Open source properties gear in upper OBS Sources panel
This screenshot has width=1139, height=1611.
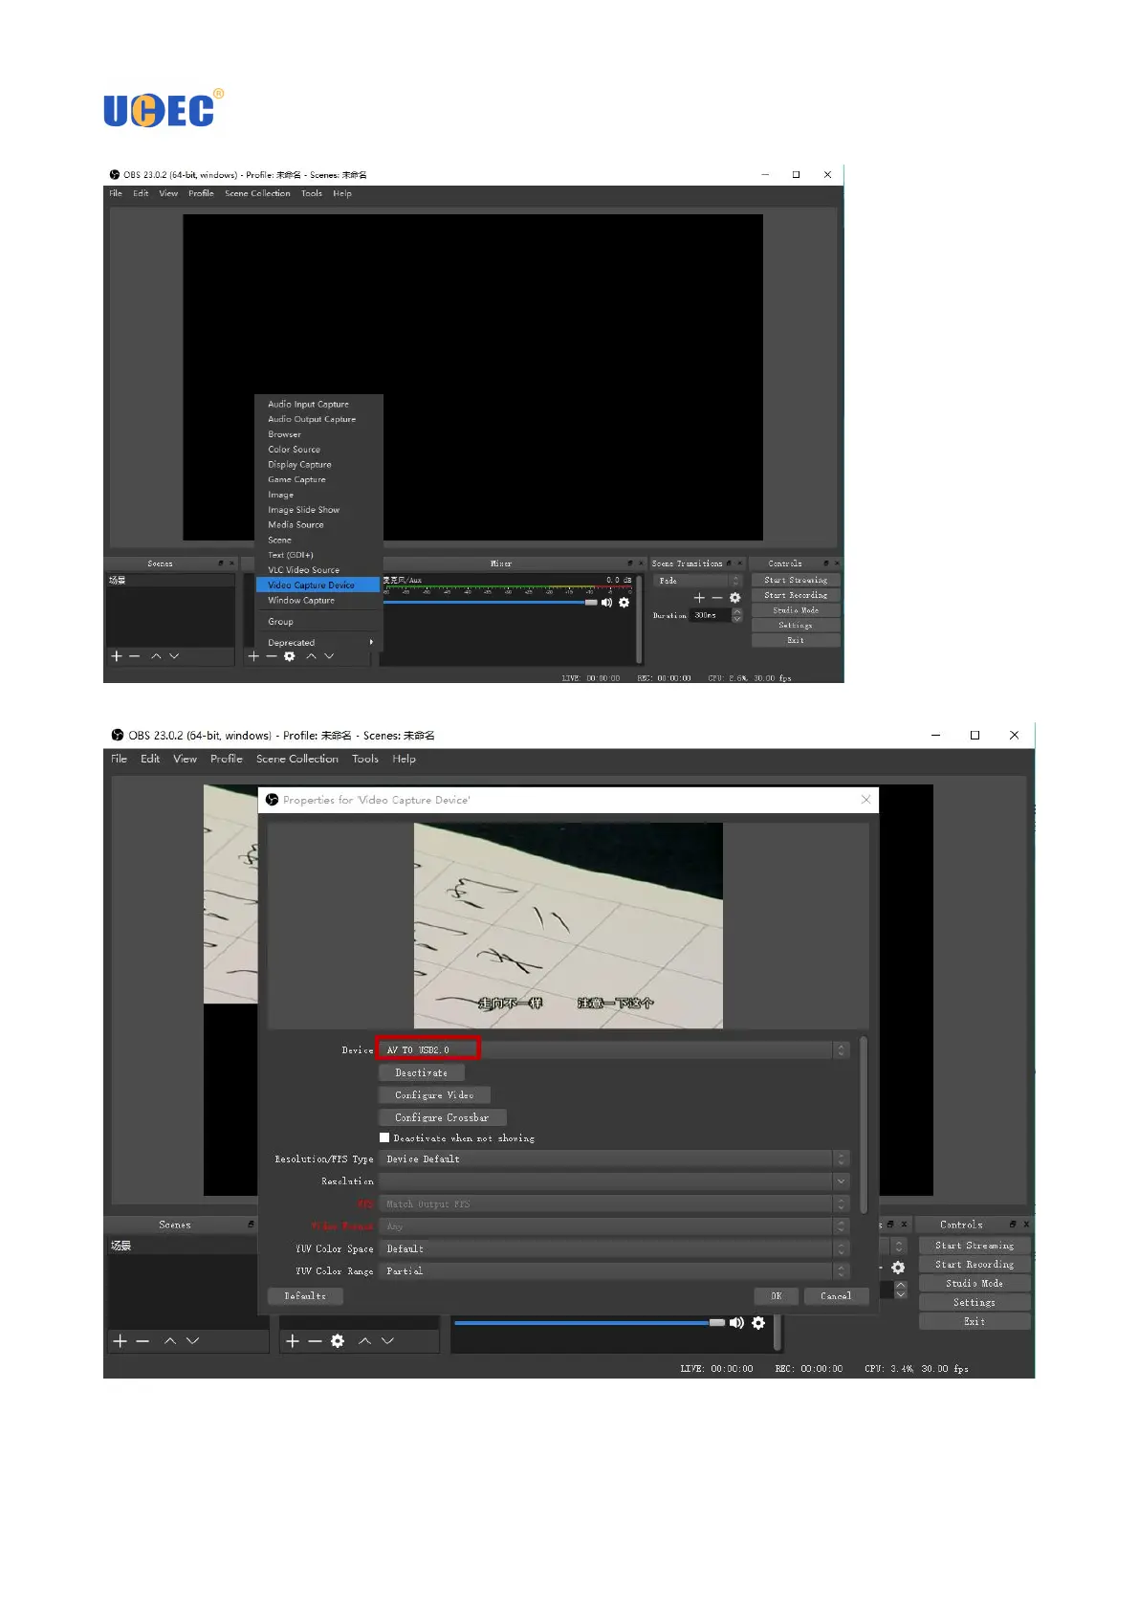click(x=290, y=656)
